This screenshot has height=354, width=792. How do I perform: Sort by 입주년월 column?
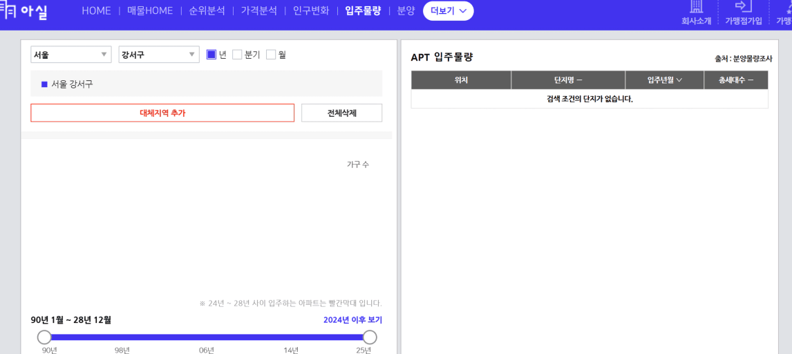664,80
